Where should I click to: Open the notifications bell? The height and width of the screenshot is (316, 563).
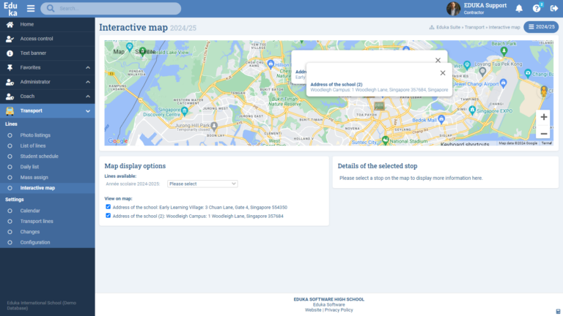click(x=519, y=9)
